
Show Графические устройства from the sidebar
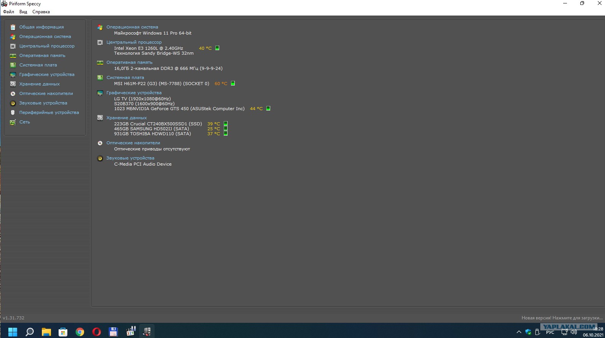pyautogui.click(x=47, y=74)
